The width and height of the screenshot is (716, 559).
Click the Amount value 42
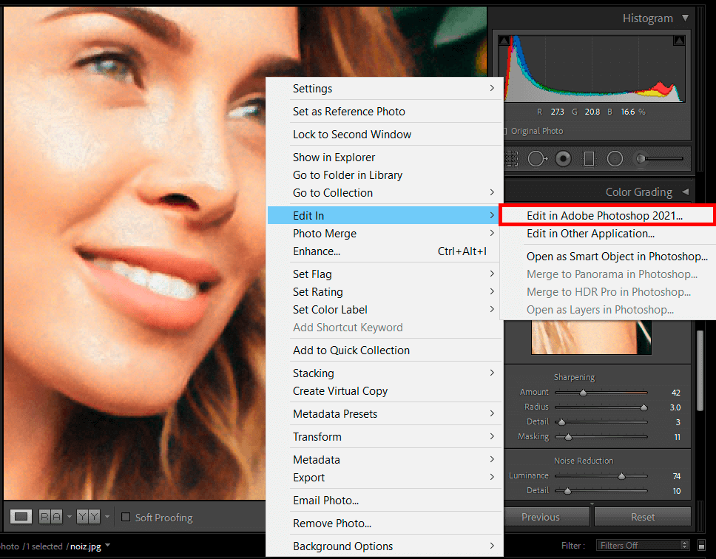point(676,393)
